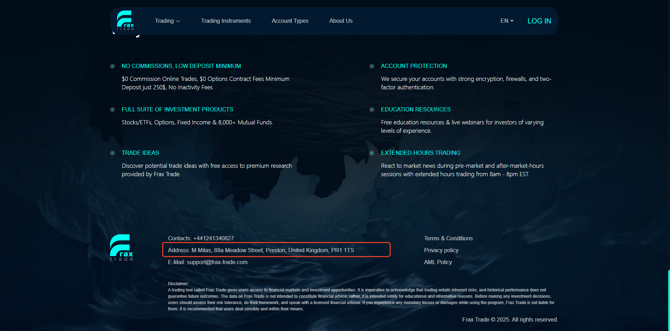Click the text listing Stocks/ETFs, Options, Fixed Income
Image resolution: width=670 pixels, height=331 pixels.
pyautogui.click(x=197, y=122)
